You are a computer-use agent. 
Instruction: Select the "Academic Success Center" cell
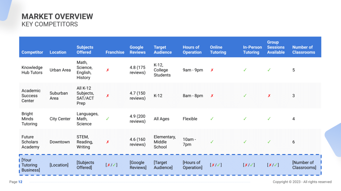(x=31, y=96)
